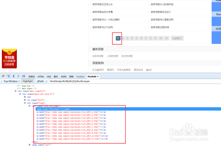The height and width of the screenshot is (147, 221).
Task: Expand the h3 node
Action: (x=25, y=97)
